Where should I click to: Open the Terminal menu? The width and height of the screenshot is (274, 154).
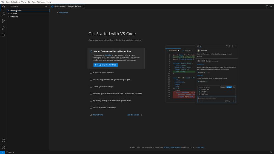point(41,2)
